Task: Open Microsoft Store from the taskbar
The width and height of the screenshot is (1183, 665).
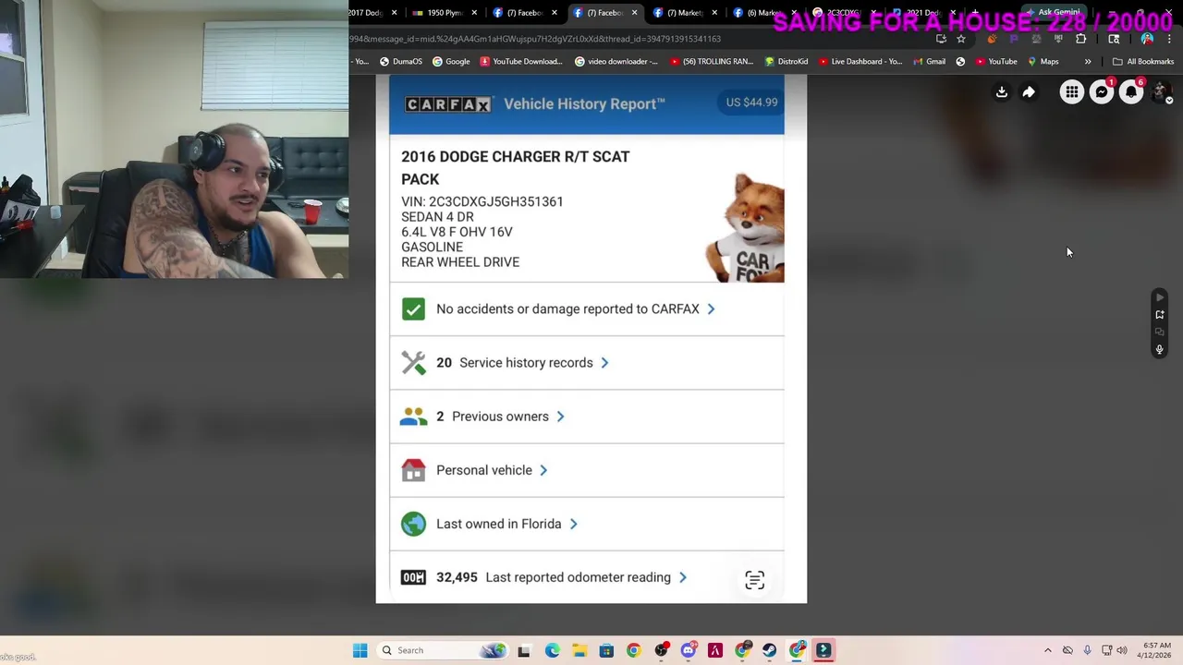Action: click(606, 650)
